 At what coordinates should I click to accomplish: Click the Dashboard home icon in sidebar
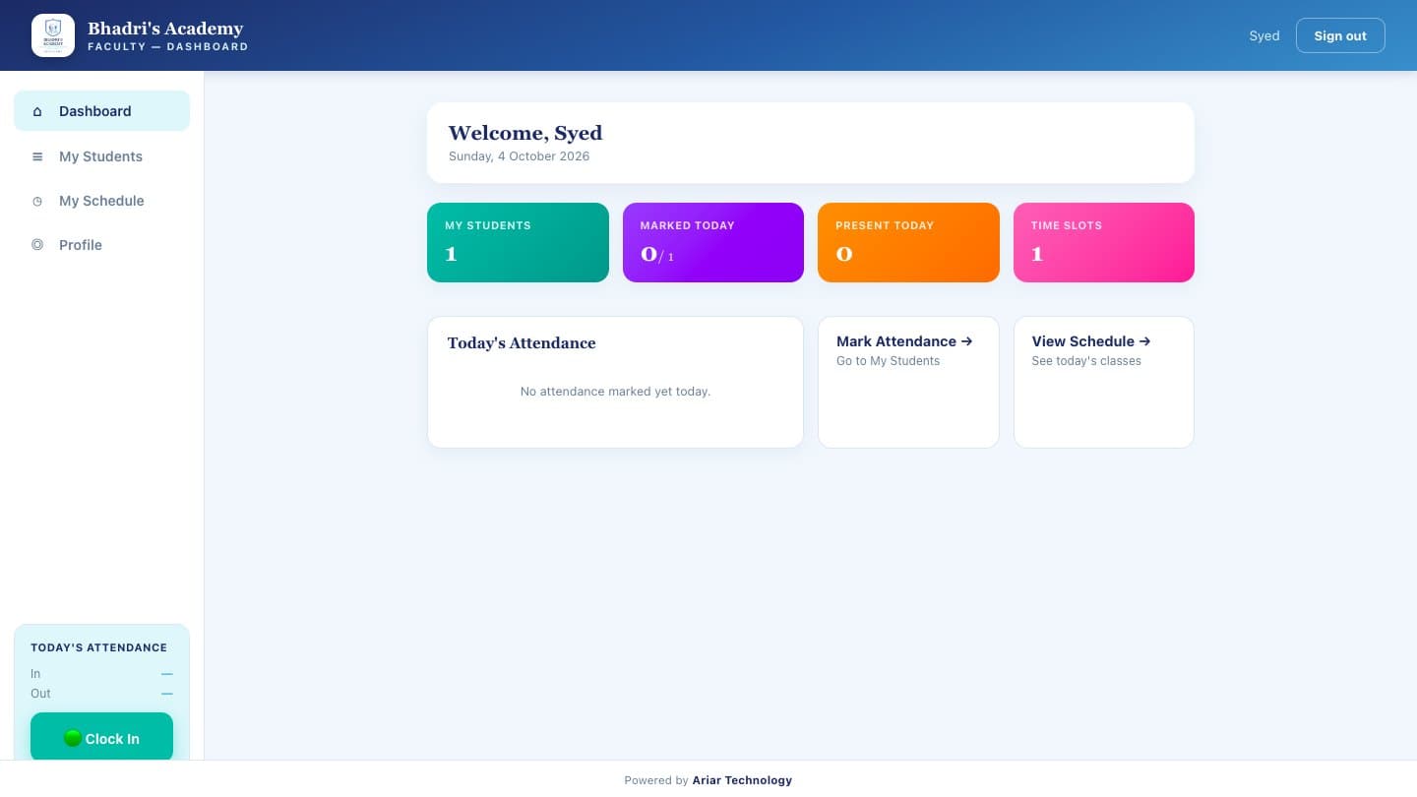click(x=37, y=111)
